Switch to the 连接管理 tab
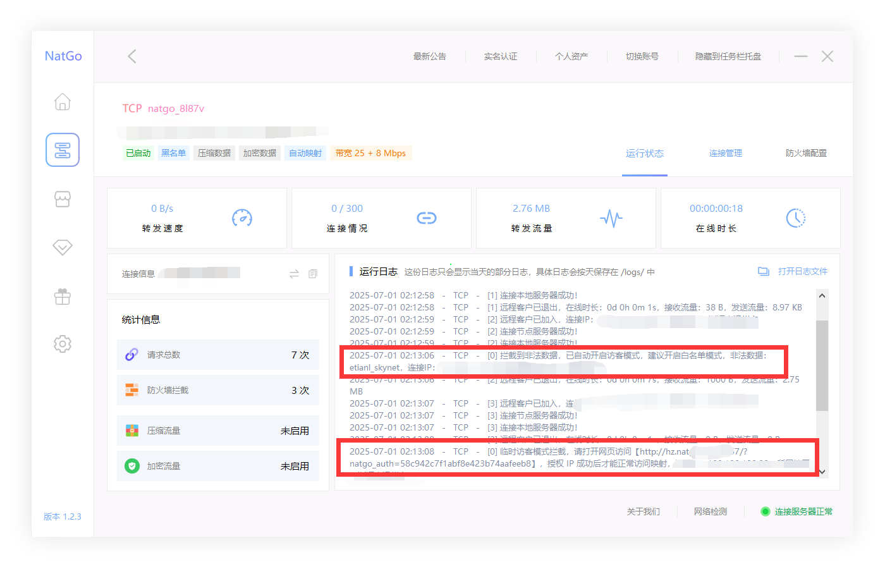 point(726,153)
